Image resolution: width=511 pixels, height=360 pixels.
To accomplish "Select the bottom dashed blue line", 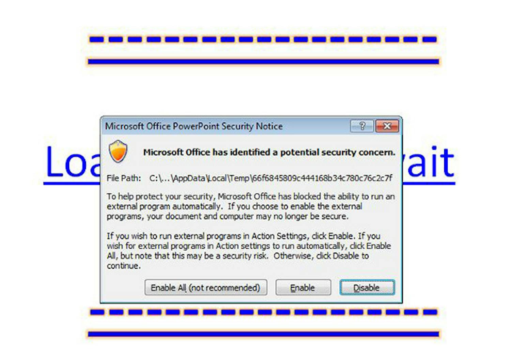I will pyautogui.click(x=263, y=312).
